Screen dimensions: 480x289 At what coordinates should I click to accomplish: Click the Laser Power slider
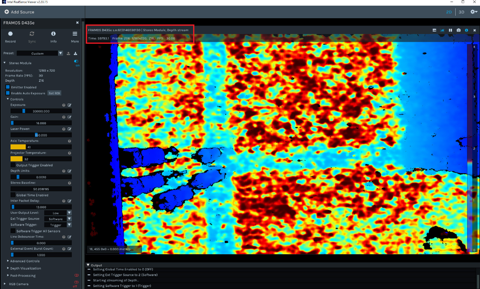[x=41, y=135]
